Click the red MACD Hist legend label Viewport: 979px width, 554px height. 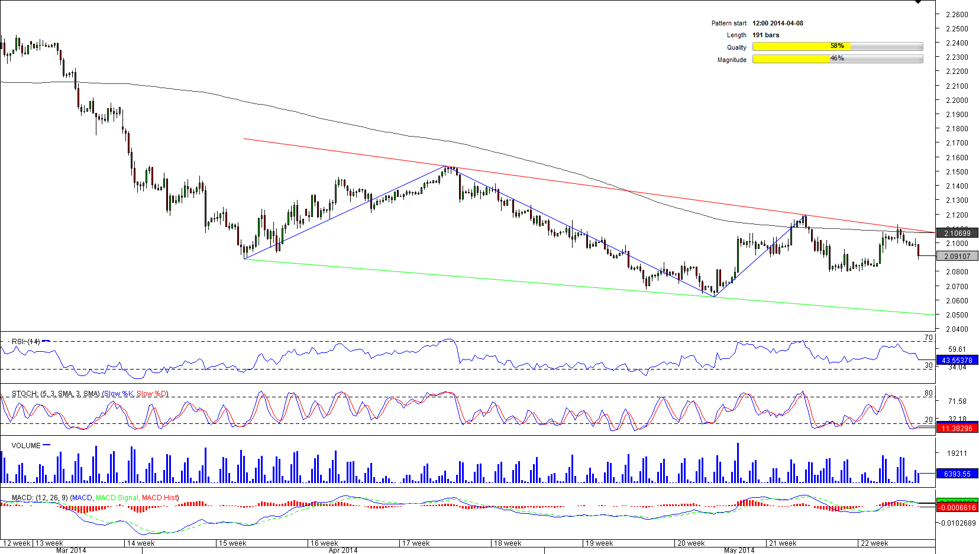coord(160,498)
